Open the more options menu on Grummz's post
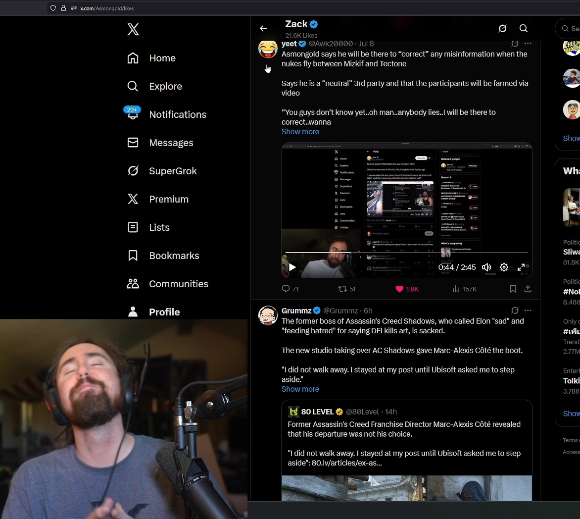 (x=528, y=311)
